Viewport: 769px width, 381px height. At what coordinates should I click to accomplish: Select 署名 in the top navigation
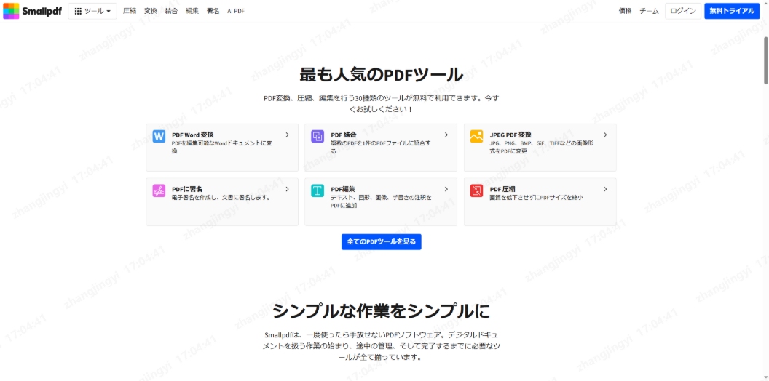[213, 11]
